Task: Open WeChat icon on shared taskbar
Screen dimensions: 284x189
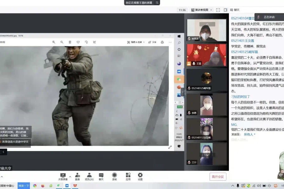Action: 179,79
